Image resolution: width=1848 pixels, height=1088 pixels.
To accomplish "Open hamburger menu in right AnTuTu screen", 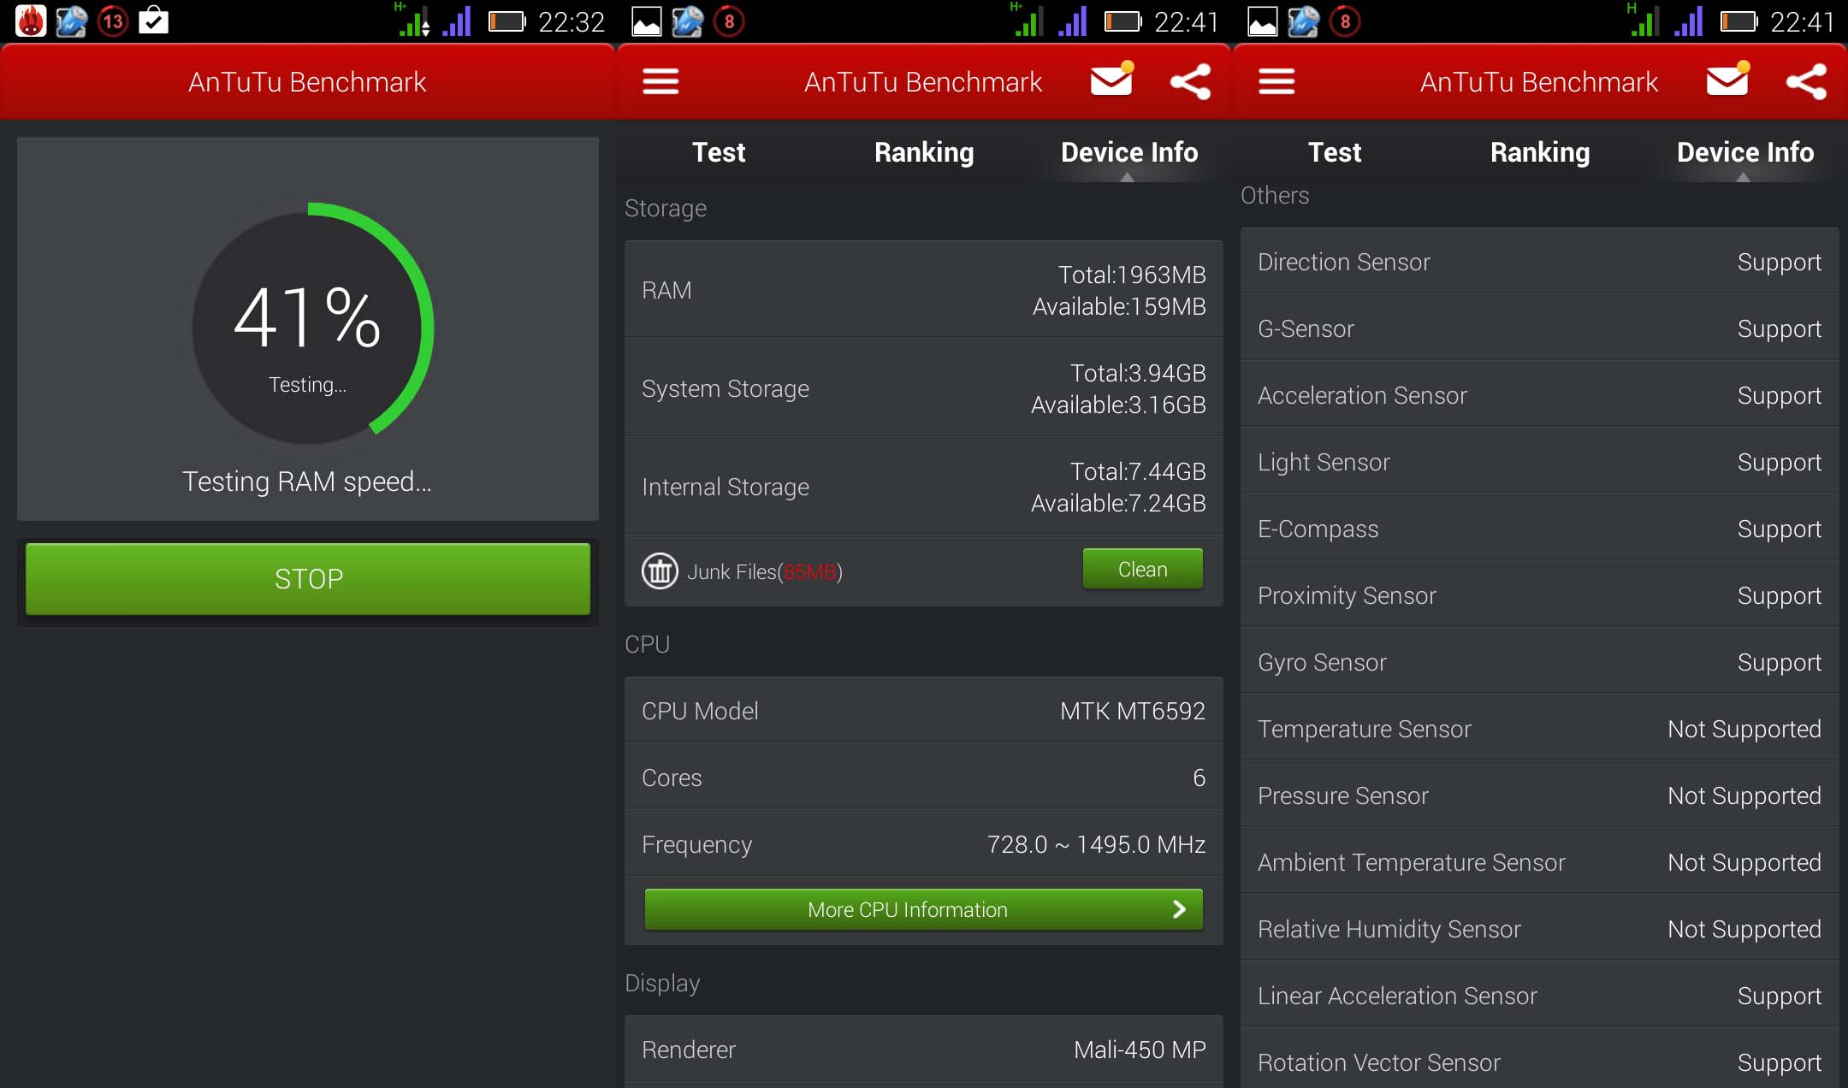I will [1276, 82].
